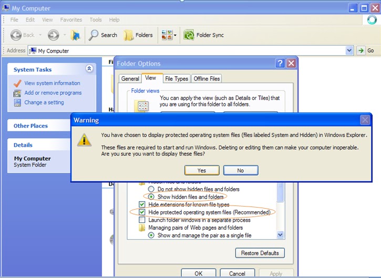Screen dimensions: 381x278
Task: Click the yellow warning triangle icon
Action: (84, 140)
